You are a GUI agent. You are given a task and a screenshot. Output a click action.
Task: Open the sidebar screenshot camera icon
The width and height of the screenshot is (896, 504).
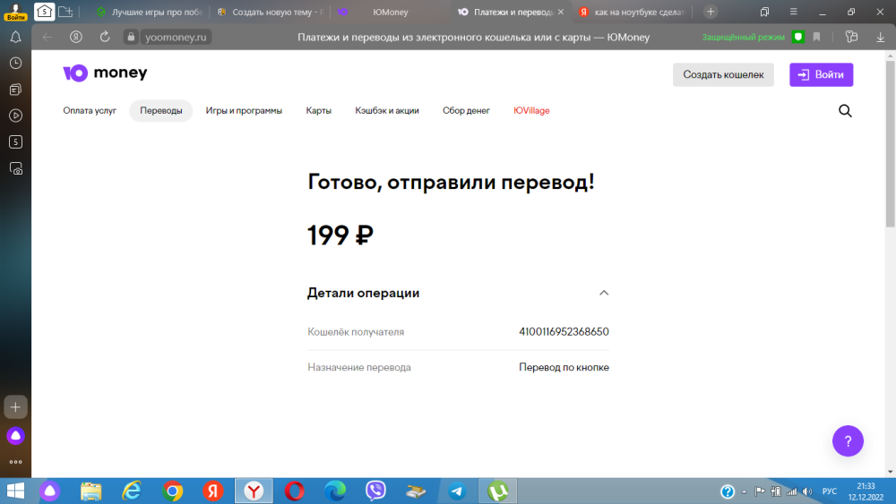[15, 168]
